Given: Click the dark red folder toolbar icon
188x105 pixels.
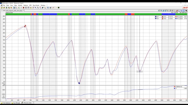Looking at the screenshot, I should (23, 8).
